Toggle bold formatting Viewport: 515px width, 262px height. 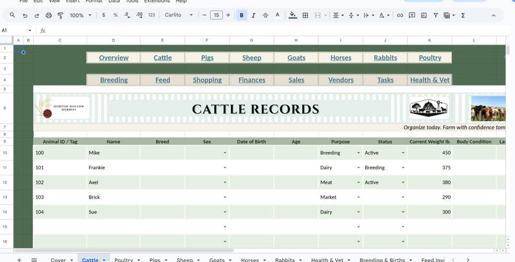pos(242,15)
